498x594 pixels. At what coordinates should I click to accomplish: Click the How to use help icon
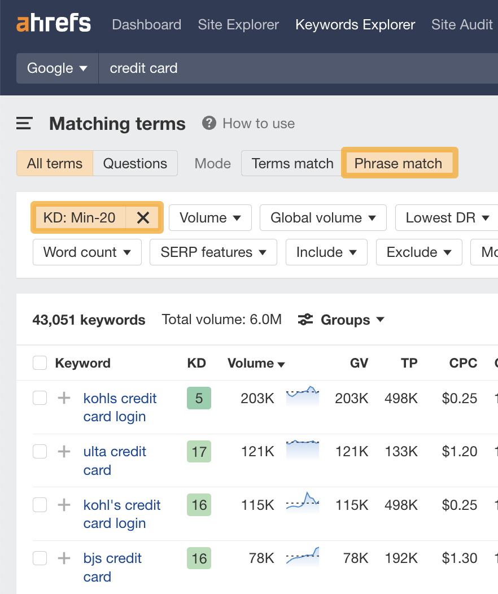[208, 123]
